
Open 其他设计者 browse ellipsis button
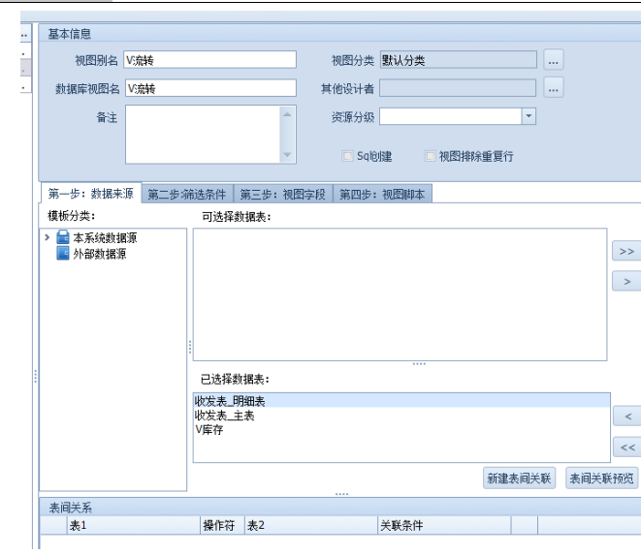553,89
